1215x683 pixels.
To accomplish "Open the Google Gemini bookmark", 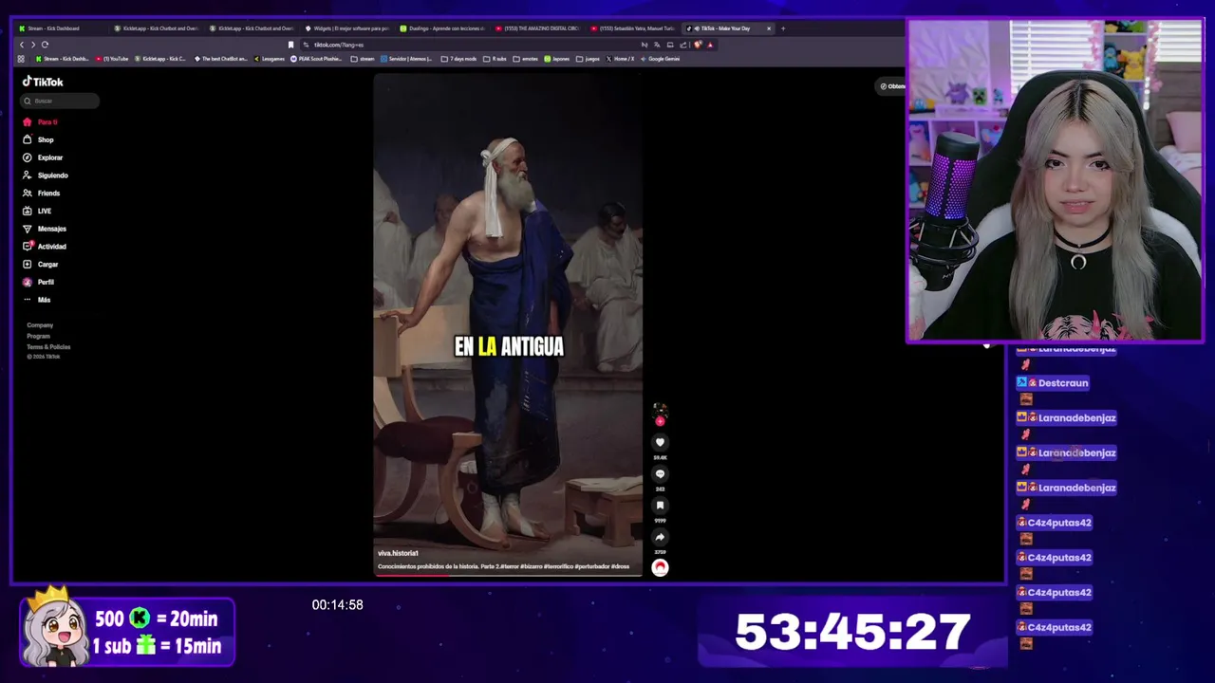I will click(x=660, y=59).
